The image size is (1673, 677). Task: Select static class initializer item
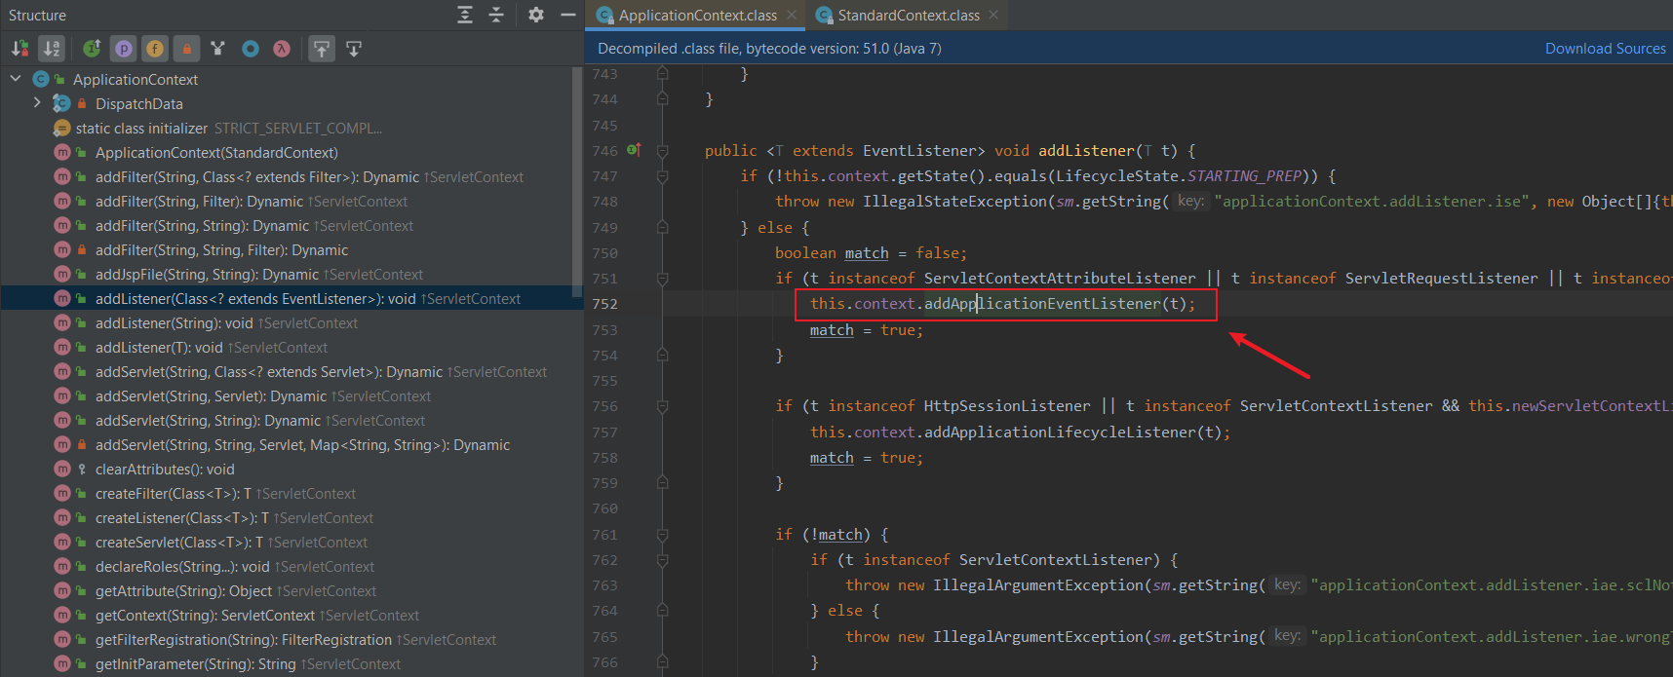pyautogui.click(x=142, y=129)
